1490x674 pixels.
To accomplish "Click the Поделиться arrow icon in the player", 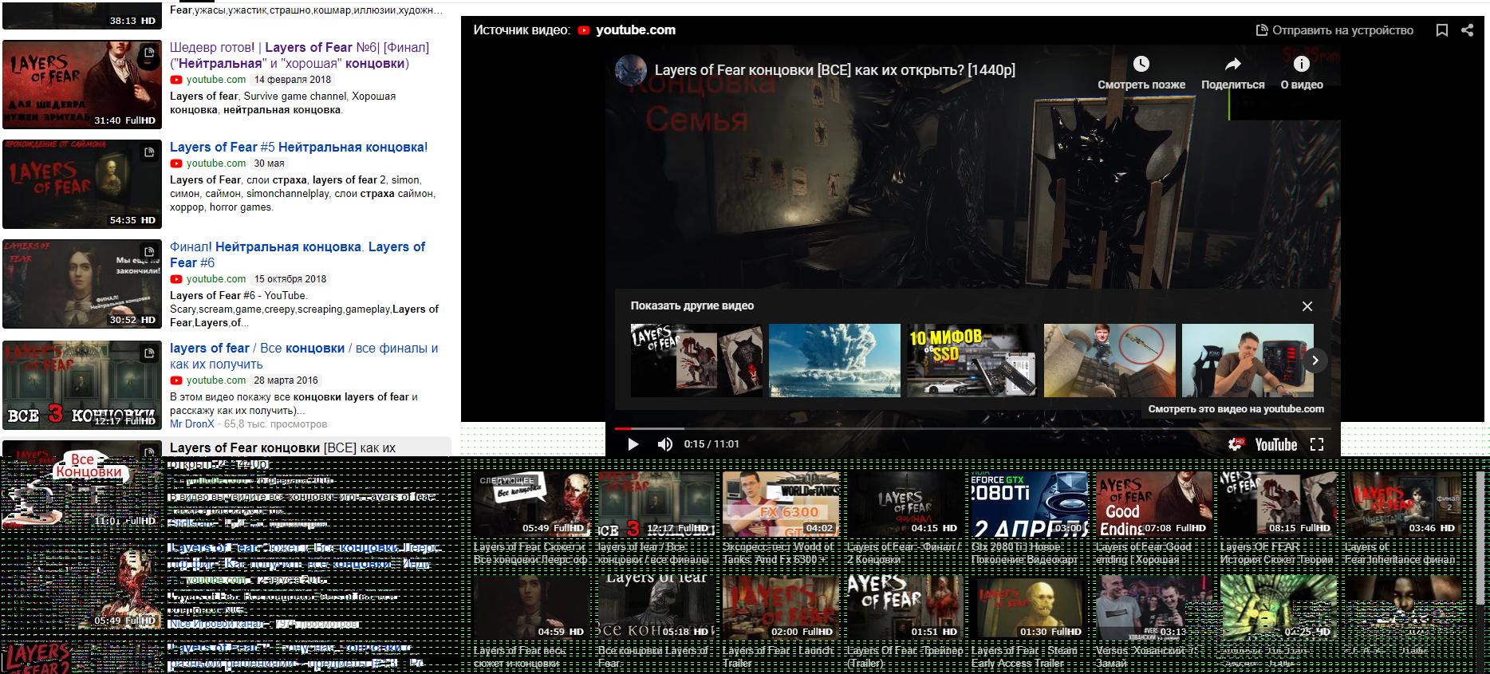I will (x=1233, y=64).
